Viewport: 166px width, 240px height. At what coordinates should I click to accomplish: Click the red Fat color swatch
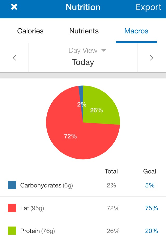coord(12,208)
